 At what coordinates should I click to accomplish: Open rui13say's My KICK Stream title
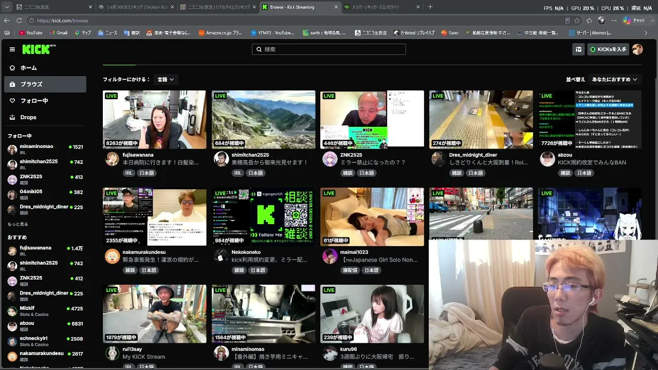144,357
